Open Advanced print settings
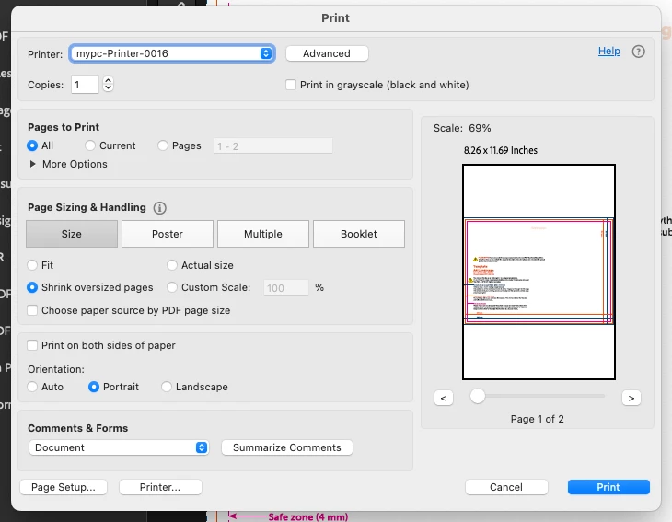 (327, 53)
